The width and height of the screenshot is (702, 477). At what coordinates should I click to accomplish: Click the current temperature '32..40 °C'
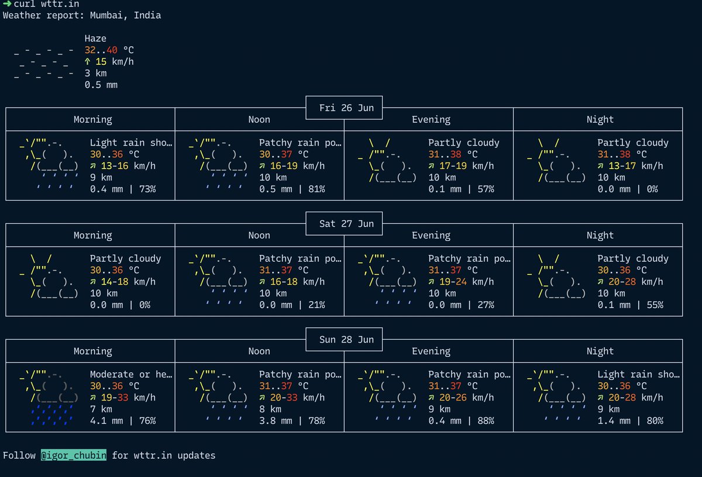[109, 50]
